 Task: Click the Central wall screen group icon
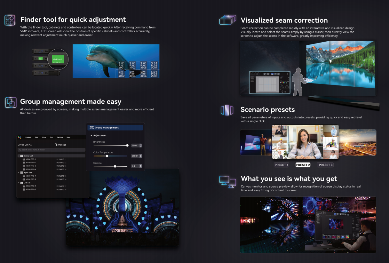click(21, 156)
